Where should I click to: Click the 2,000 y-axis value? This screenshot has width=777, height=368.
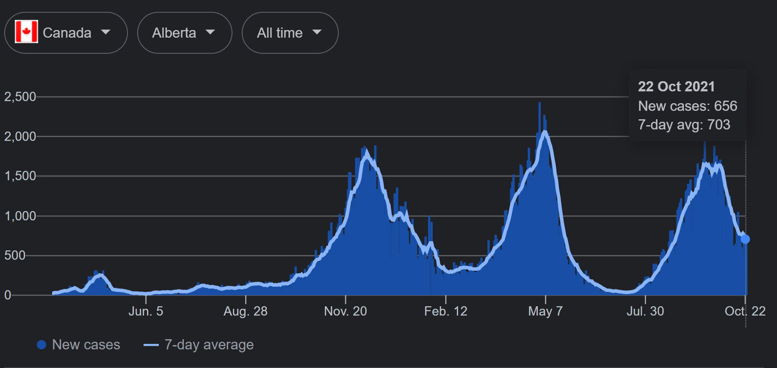[x=20, y=137]
